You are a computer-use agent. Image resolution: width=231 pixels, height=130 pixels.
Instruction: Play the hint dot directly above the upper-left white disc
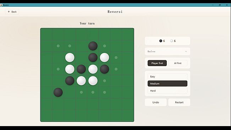(70, 46)
